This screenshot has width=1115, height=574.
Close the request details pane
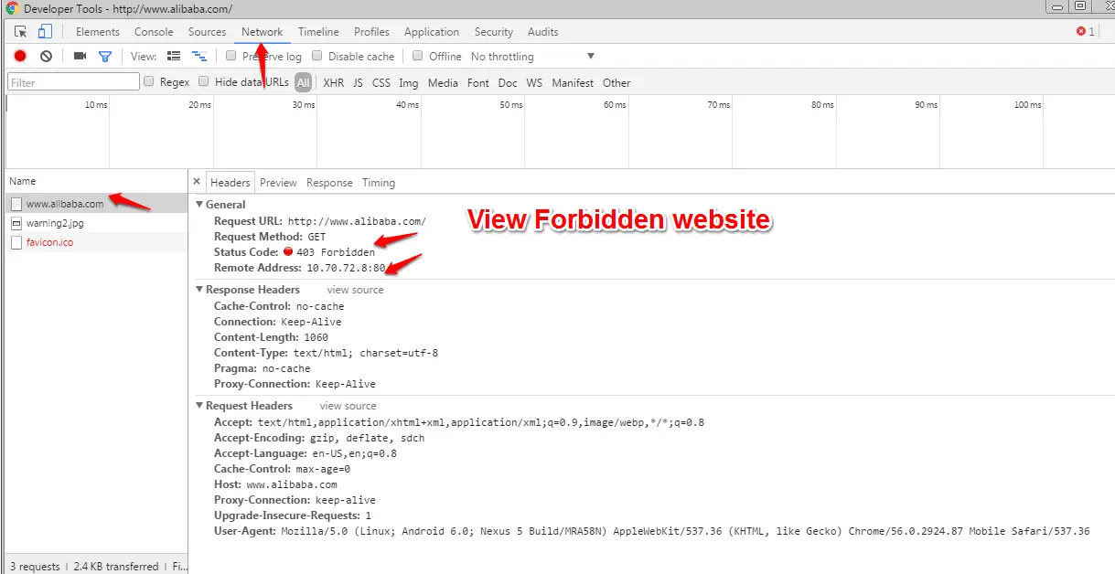pos(197,182)
